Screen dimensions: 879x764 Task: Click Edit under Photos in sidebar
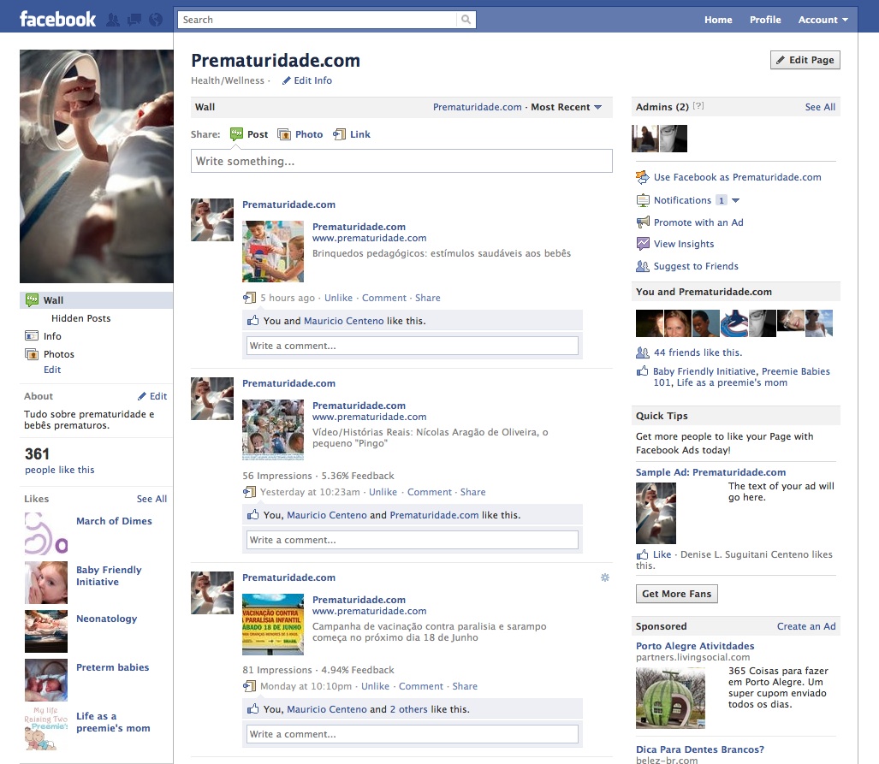pos(52,370)
